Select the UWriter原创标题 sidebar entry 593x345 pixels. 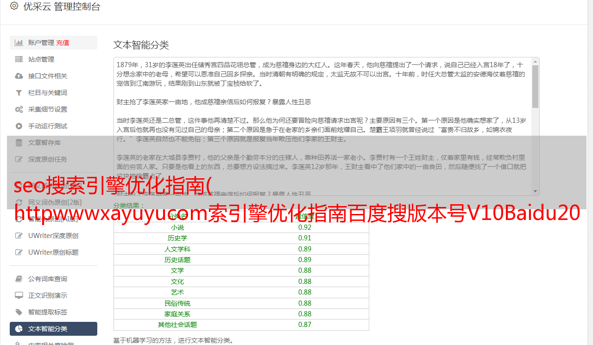pyautogui.click(x=53, y=252)
